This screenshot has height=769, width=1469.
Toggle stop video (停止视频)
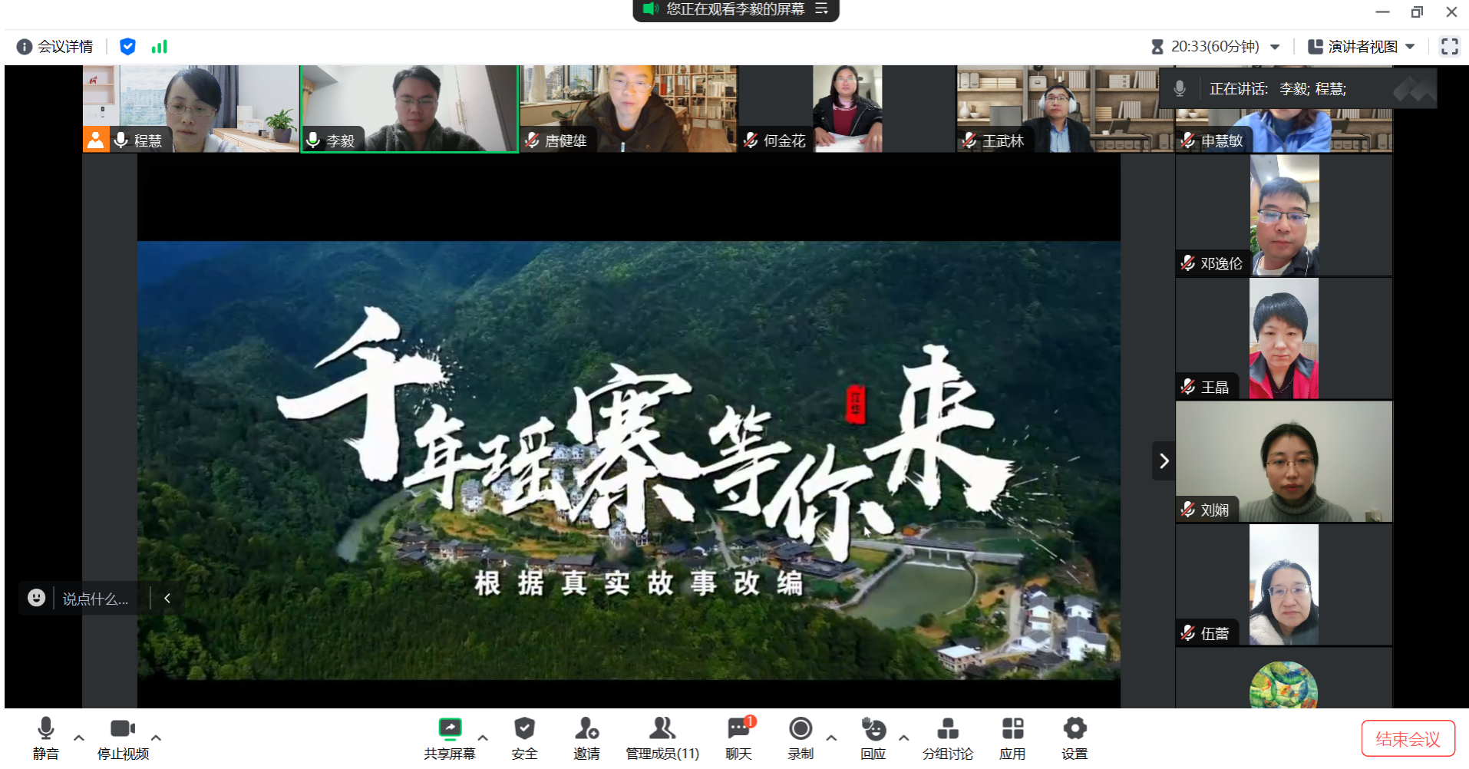click(123, 729)
